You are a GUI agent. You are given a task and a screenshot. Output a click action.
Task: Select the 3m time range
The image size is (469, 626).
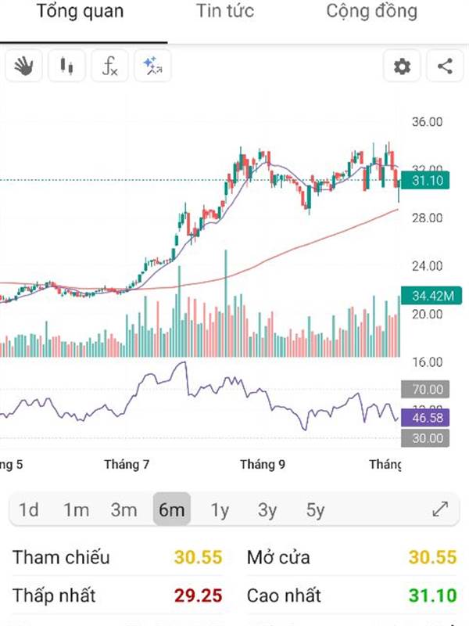[x=124, y=510]
